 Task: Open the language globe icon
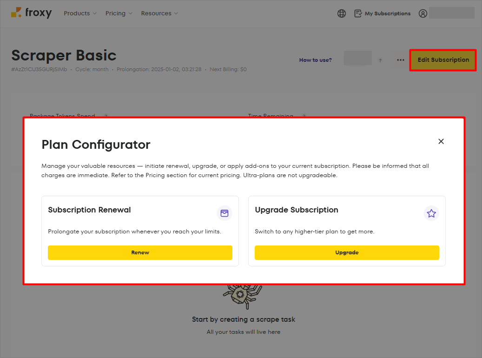tap(342, 13)
